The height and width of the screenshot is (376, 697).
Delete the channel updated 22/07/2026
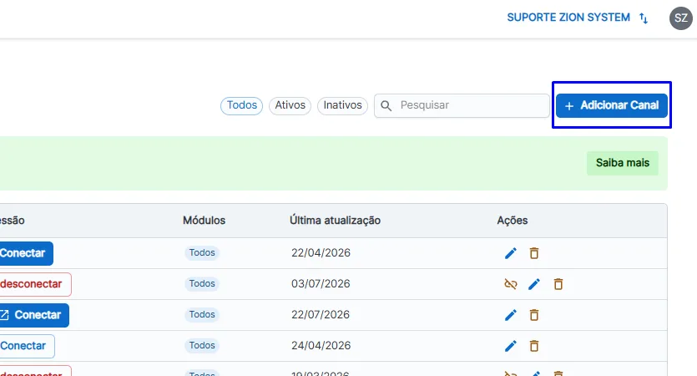click(x=534, y=315)
